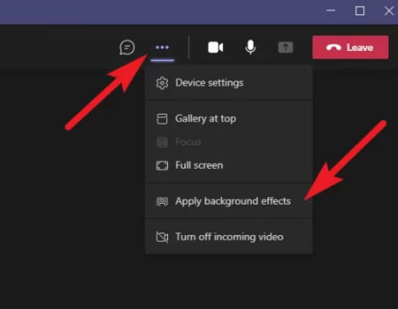The image size is (398, 309).
Task: Leave the meeting with the Leave button
Action: (x=350, y=48)
